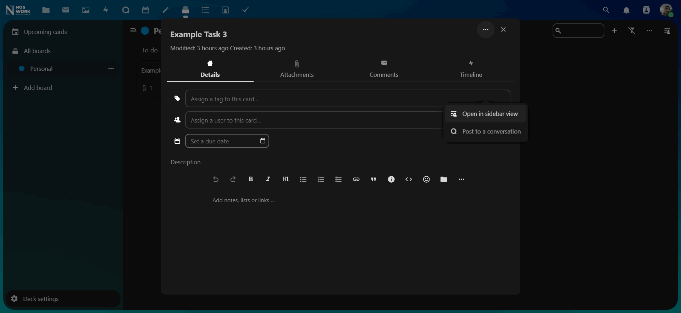Open Upcoming cards
The image size is (681, 313).
63,32
